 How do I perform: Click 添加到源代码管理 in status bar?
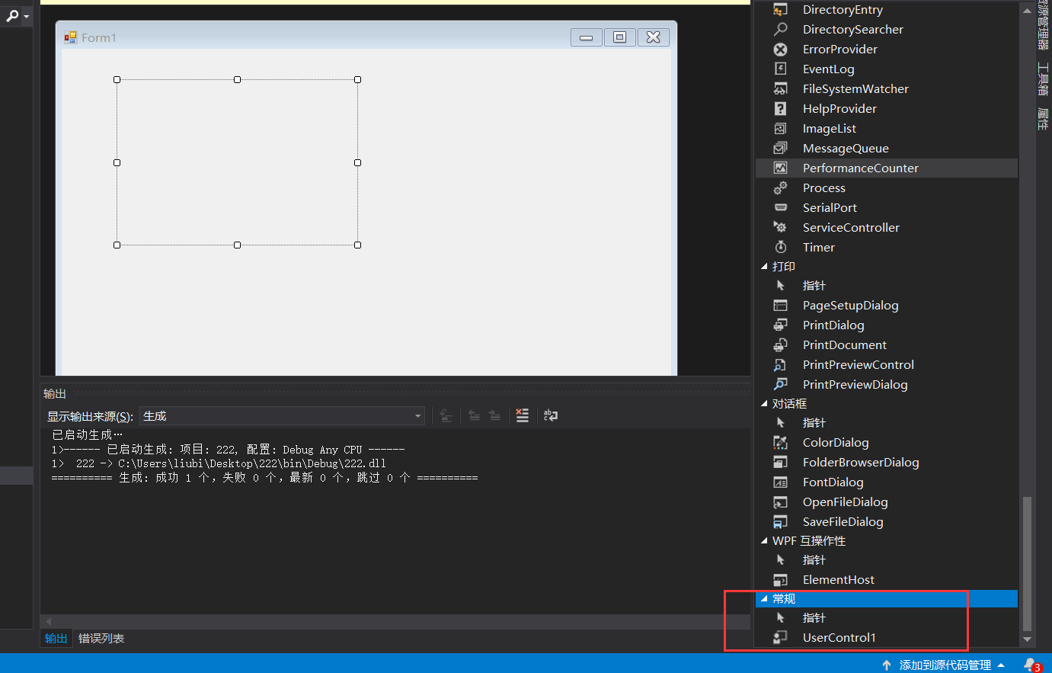945,665
